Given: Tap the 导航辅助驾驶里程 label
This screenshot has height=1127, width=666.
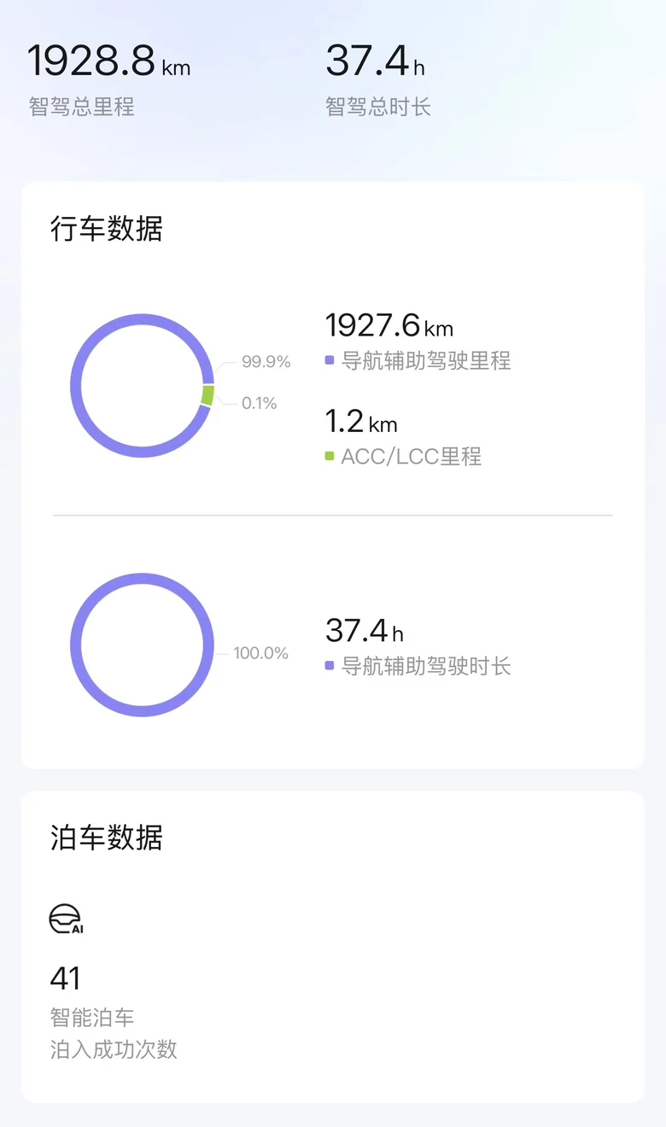Looking at the screenshot, I should point(426,360).
